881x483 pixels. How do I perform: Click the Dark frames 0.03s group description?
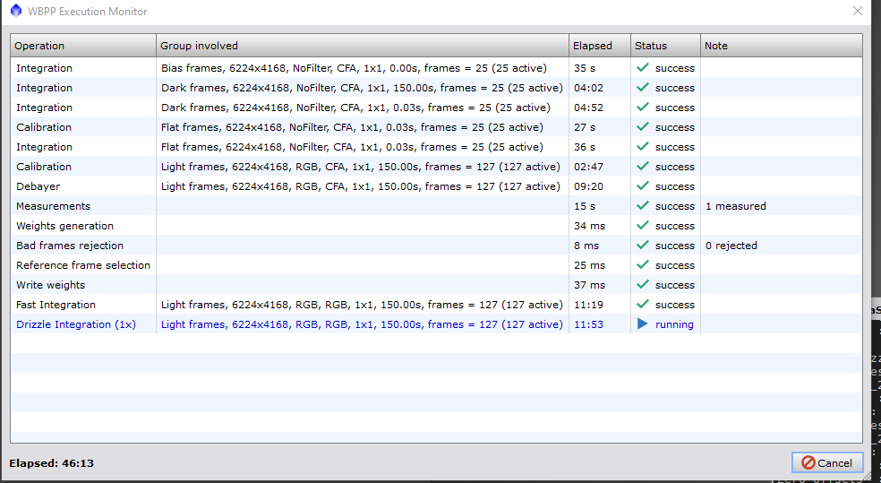[355, 108]
